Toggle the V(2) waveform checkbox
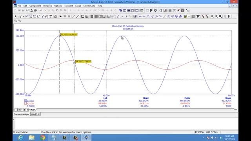The image size is (251, 141). tap(25, 103)
